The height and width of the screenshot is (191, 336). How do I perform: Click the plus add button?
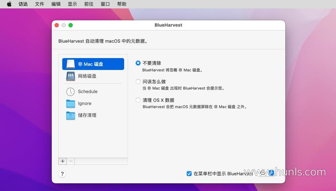tap(63, 161)
